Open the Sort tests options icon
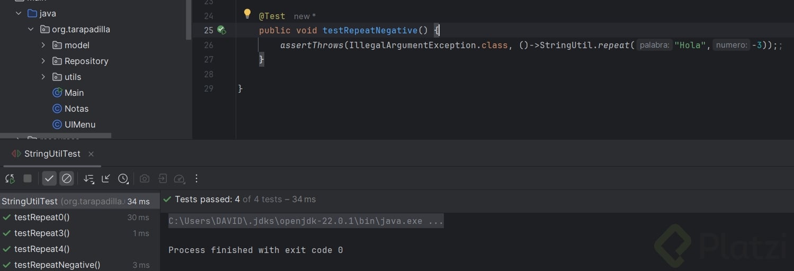Screen dimensions: 794x271 [x=88, y=179]
